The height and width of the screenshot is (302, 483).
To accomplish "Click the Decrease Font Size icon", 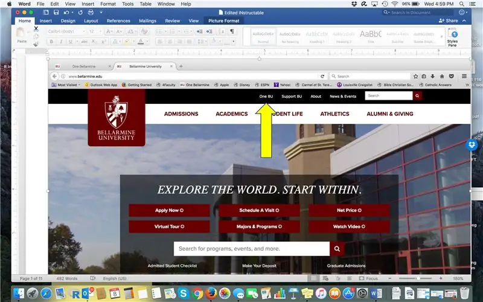I will pos(120,31).
